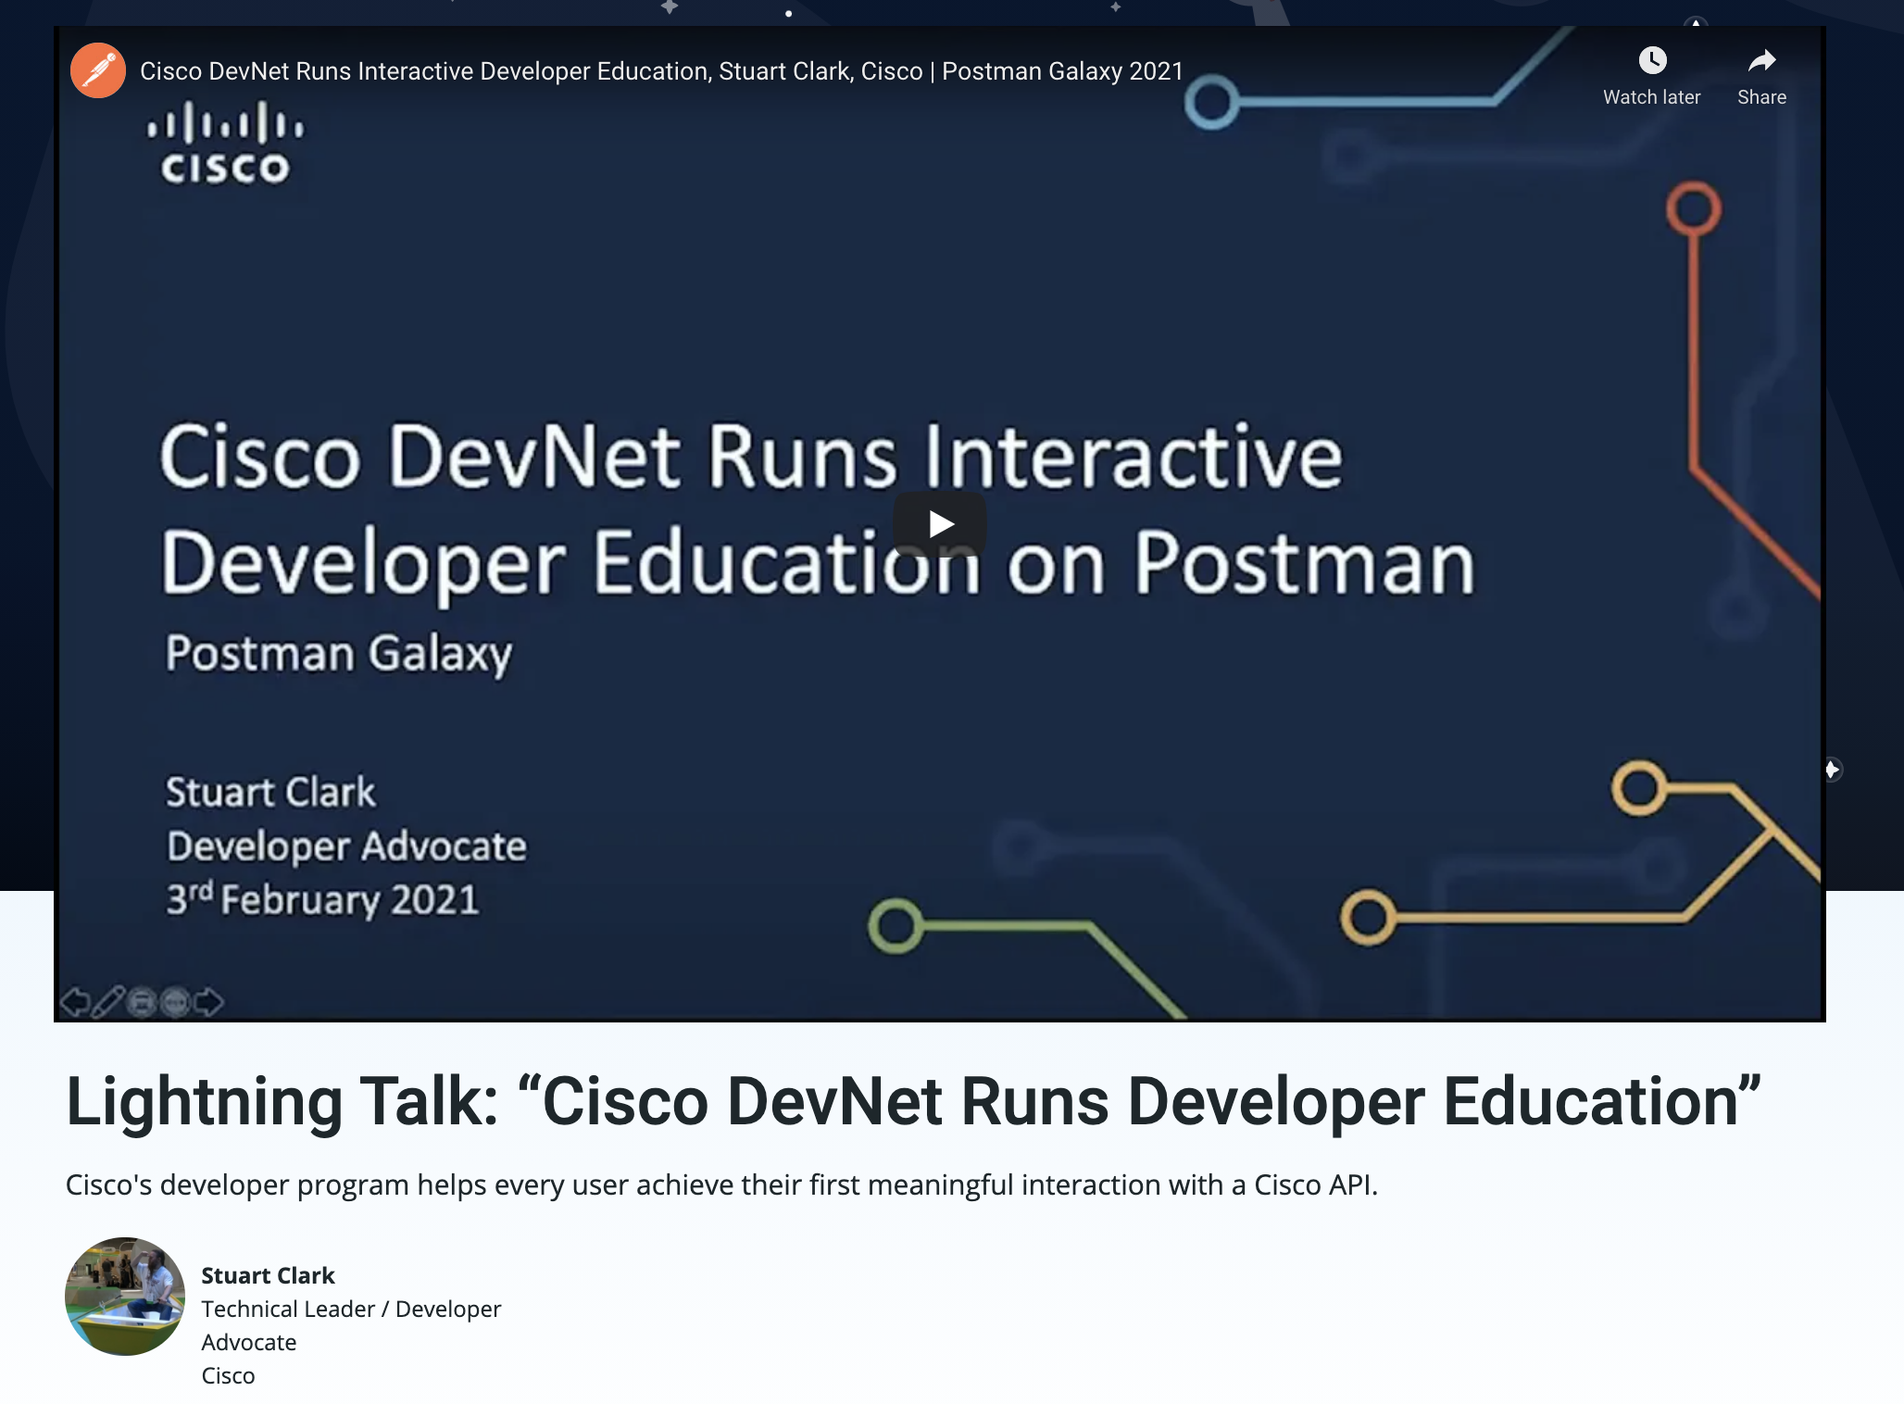This screenshot has height=1404, width=1904.
Task: Click the 3rd February 2021 date text
Action: [322, 899]
